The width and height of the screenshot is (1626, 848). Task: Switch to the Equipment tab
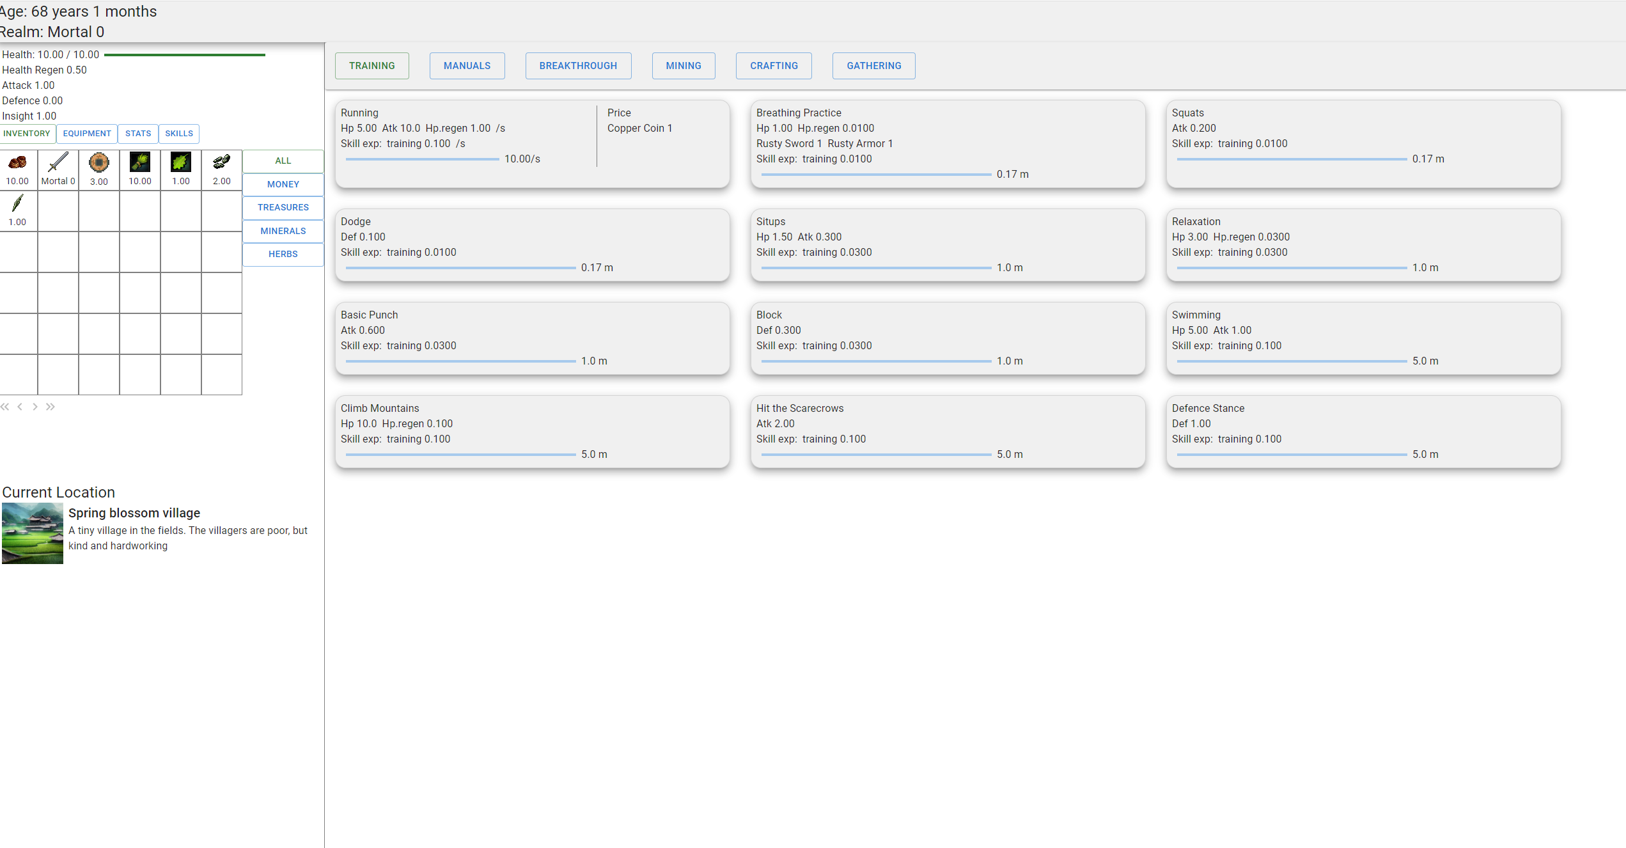[87, 134]
